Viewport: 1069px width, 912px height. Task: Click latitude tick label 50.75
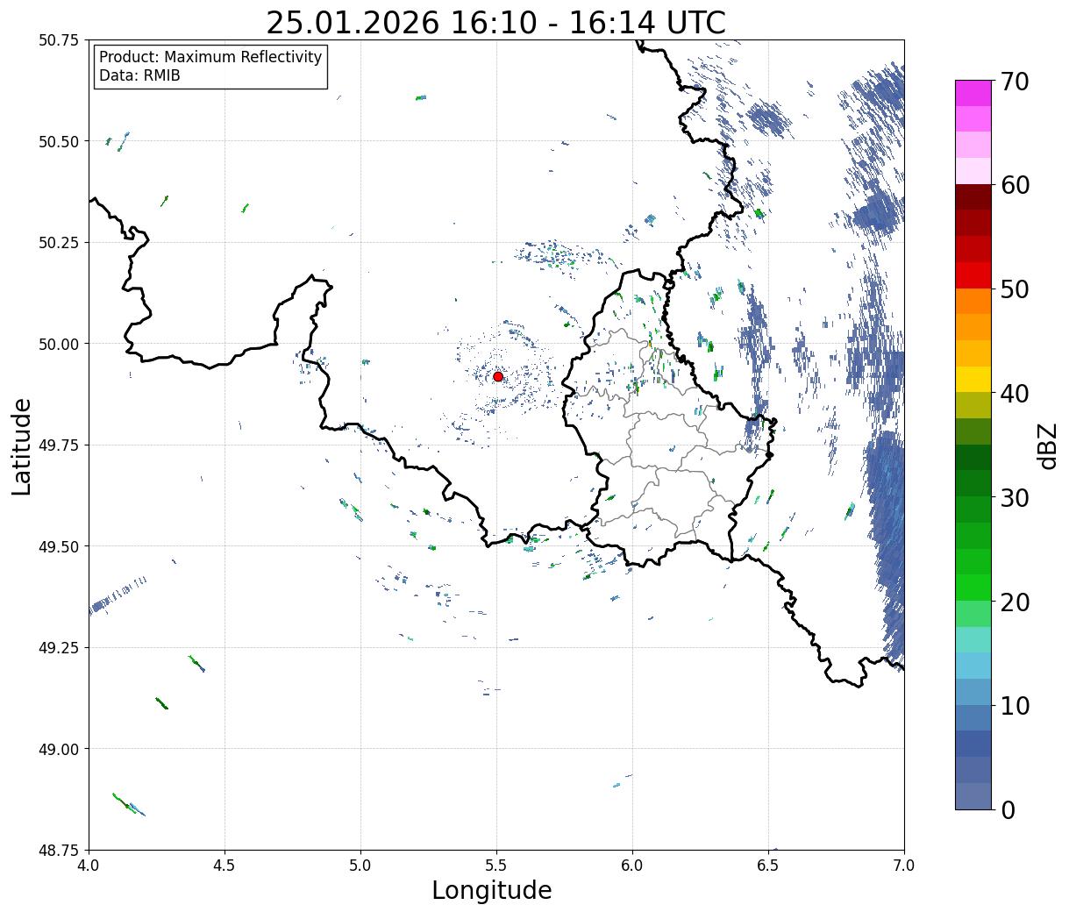pos(59,40)
